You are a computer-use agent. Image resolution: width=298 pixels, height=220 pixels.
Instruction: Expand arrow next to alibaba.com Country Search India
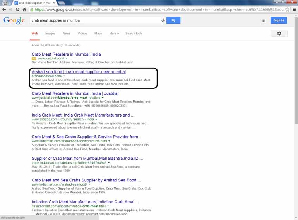[96, 119]
